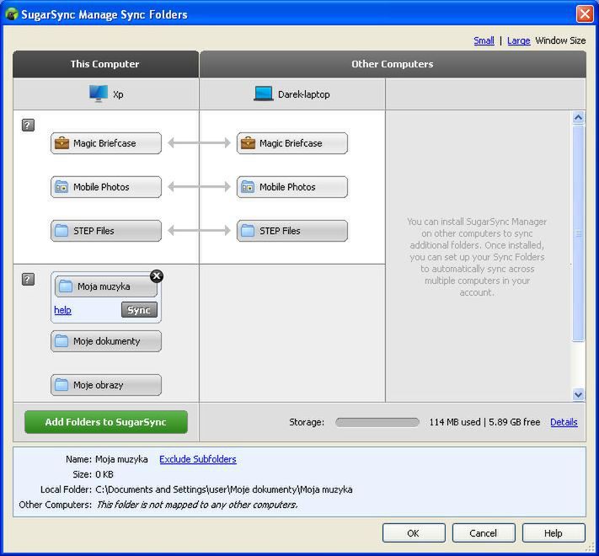Click the help icon beside Moja muzyka
This screenshot has height=556, width=599.
28,279
